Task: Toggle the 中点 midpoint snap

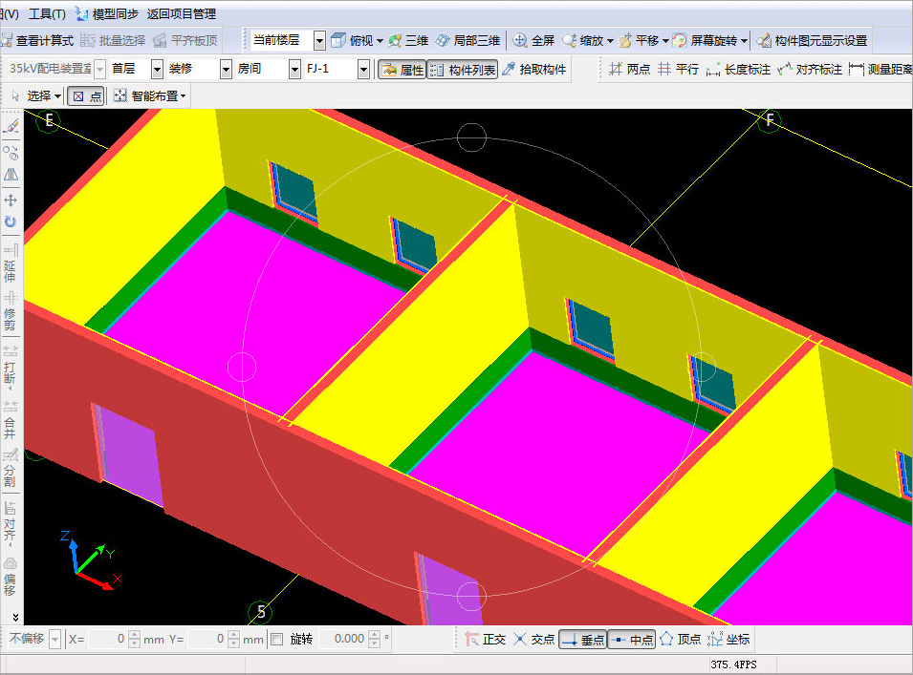Action: (632, 640)
